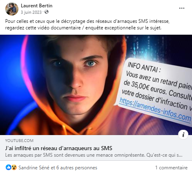192x173 pixels.
Task: Expand the 1 commentaire link
Action: coord(171,168)
